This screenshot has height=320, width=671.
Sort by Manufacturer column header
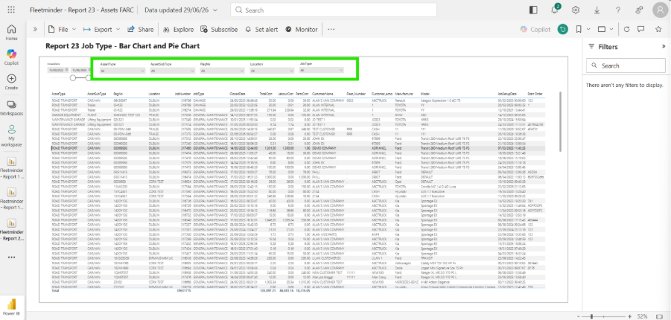pos(404,93)
